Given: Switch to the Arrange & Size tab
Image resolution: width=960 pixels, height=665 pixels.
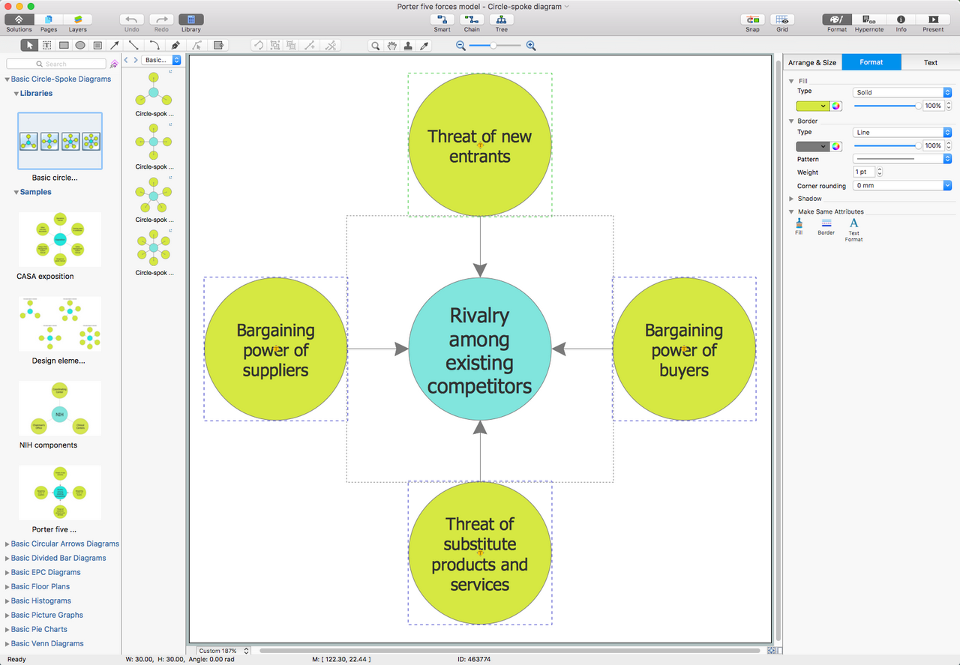Looking at the screenshot, I should point(812,62).
